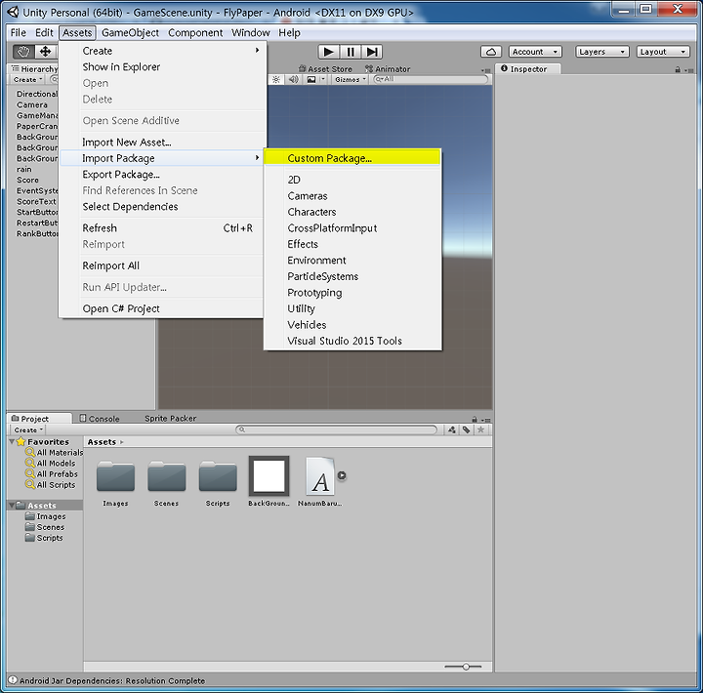703x693 pixels.
Task: Click the Project panel search field
Action: (x=336, y=429)
